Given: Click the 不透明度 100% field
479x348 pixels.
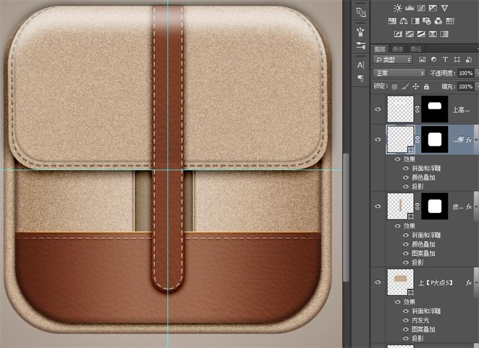Looking at the screenshot, I should pos(466,73).
